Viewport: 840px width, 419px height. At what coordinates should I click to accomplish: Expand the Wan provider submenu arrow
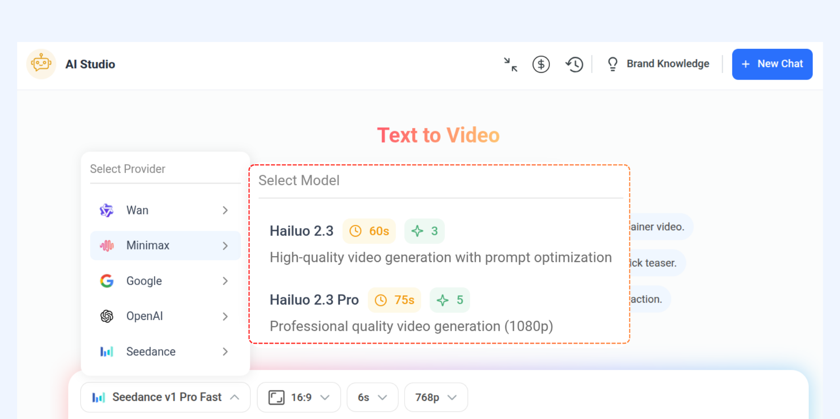[x=225, y=210]
